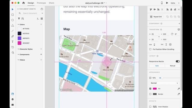Select Manual responsive resize mode
Image resolution: width=192 pixels, height=108 pixels.
pyautogui.click(x=172, y=66)
